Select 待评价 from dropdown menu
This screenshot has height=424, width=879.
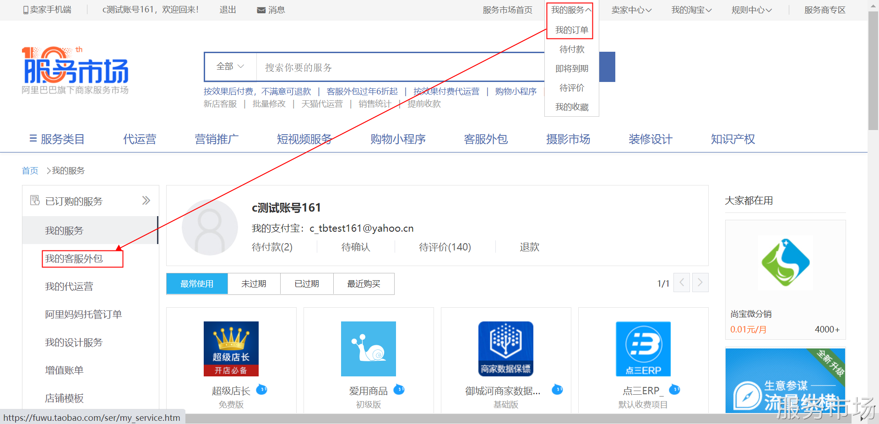(572, 88)
